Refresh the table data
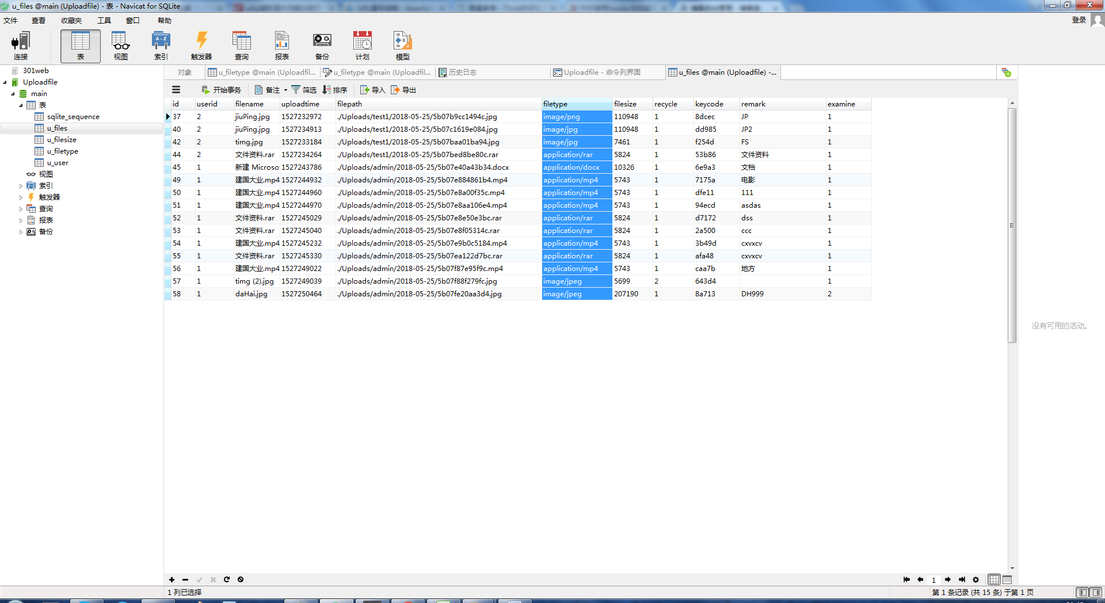 227,579
